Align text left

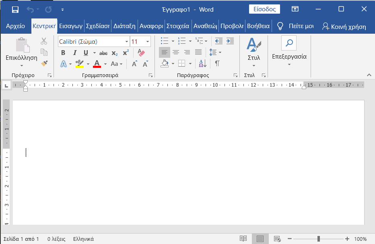point(164,52)
